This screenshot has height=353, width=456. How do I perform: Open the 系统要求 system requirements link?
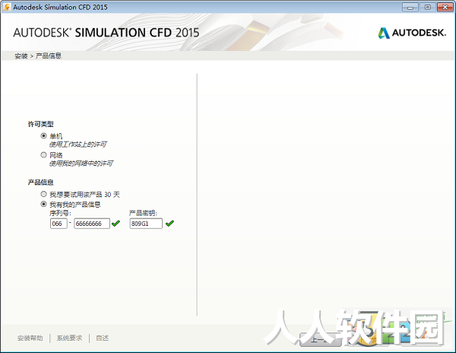click(x=69, y=338)
